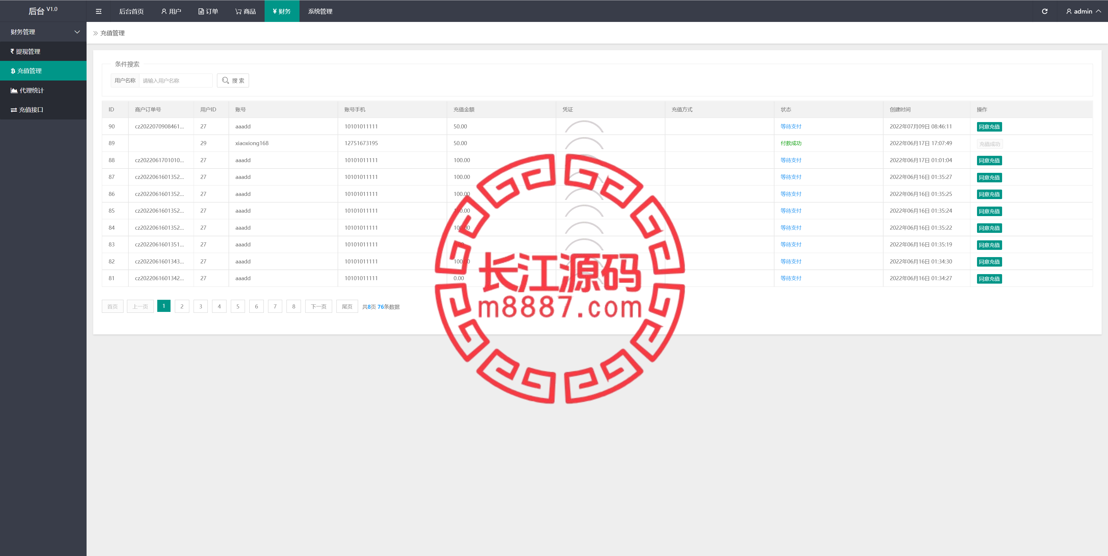The image size is (1108, 556).
Task: Open the 订单 top menu
Action: click(208, 11)
